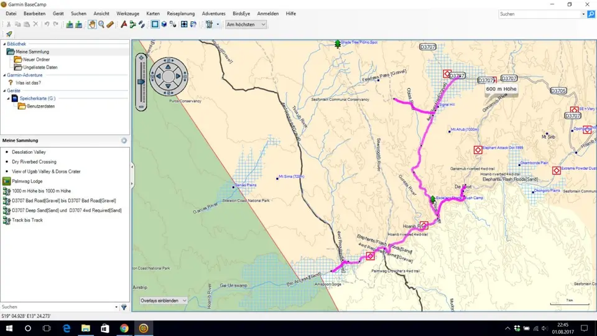Select the Neuer Ordner folder
Screen dimensions: 597x336
tap(36, 60)
